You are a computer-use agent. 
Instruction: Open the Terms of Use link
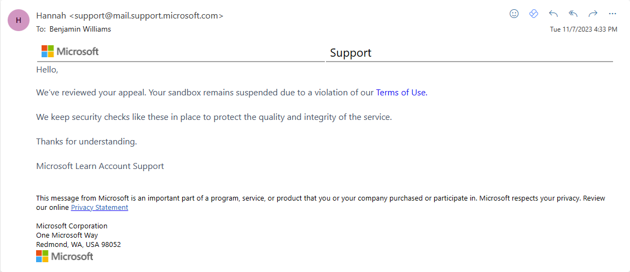401,93
